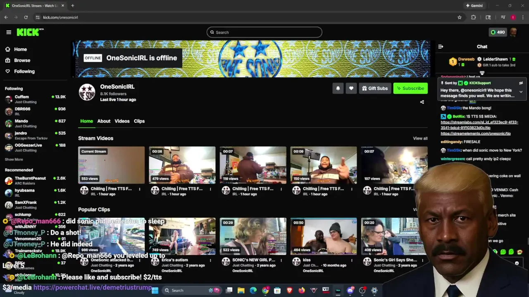Open options for 00:07 118 views video

tap(281, 189)
